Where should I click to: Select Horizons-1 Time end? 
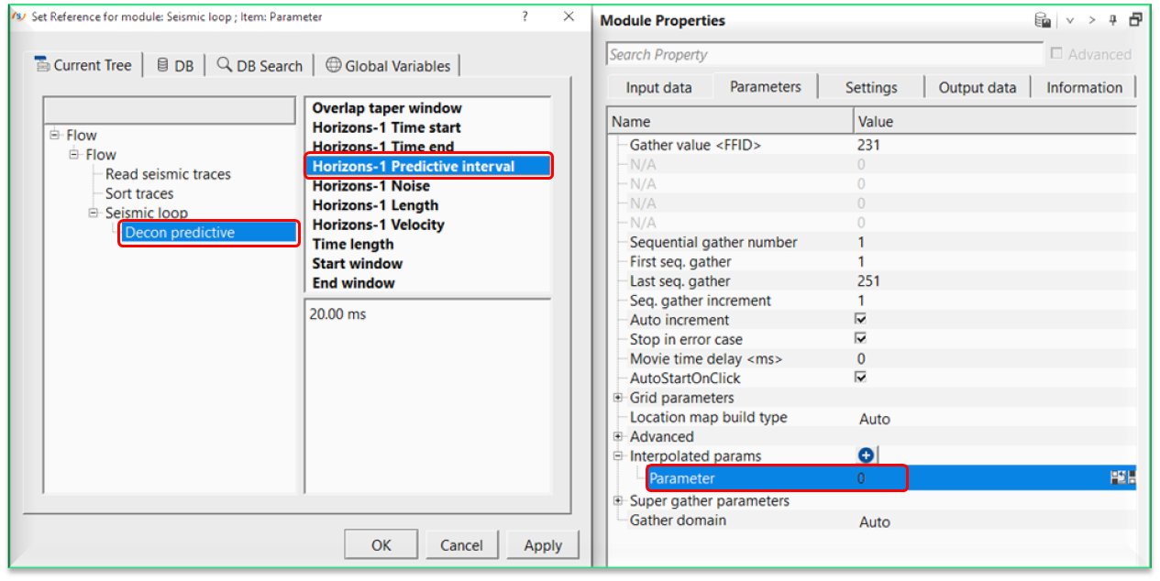pyautogui.click(x=382, y=147)
